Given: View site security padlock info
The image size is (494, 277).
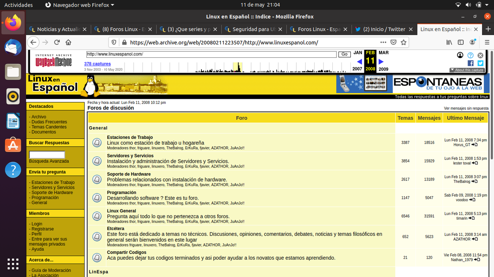Looking at the screenshot, I should click(124, 42).
